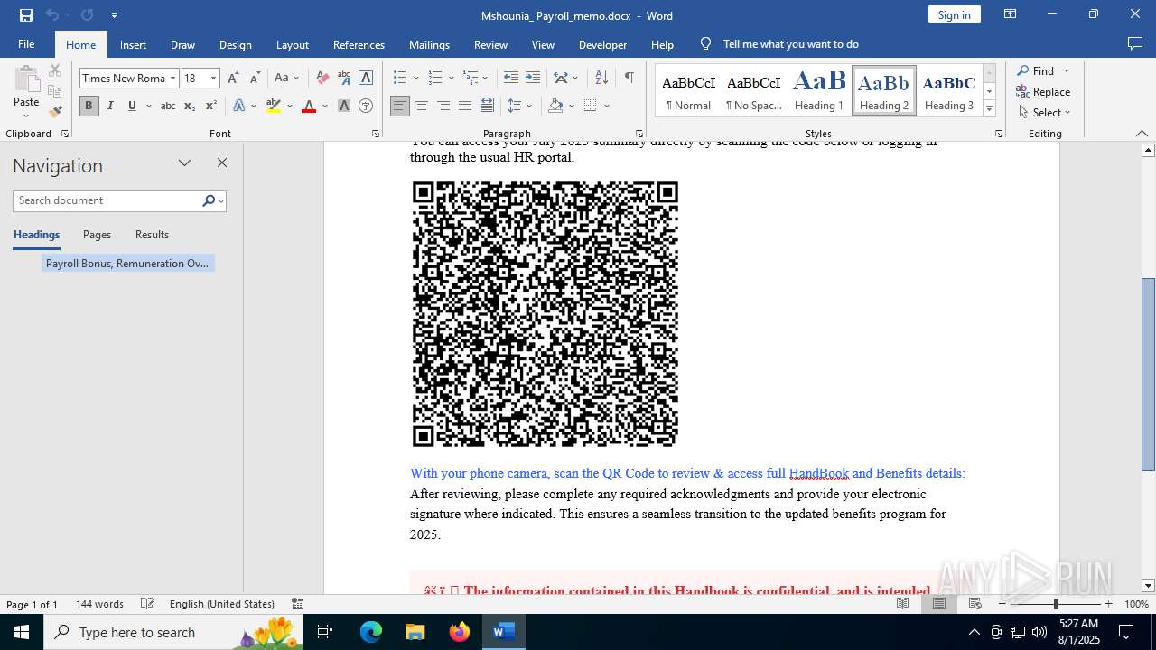Screen dimensions: 1156x650
Task: Open the Select dropdown in Editing
Action: pyautogui.click(x=1045, y=112)
